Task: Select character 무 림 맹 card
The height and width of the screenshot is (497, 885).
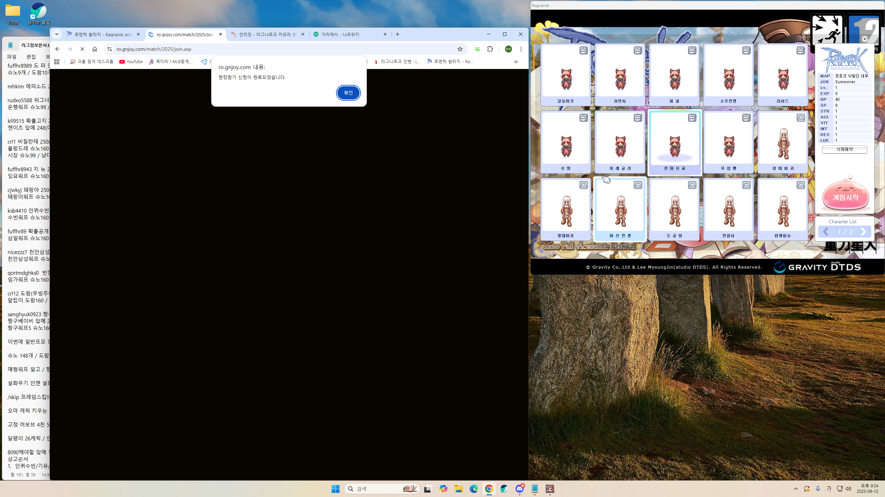Action: point(728,142)
